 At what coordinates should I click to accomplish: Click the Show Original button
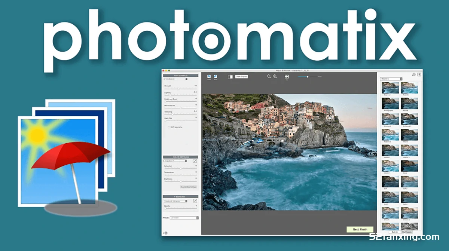[241, 77]
